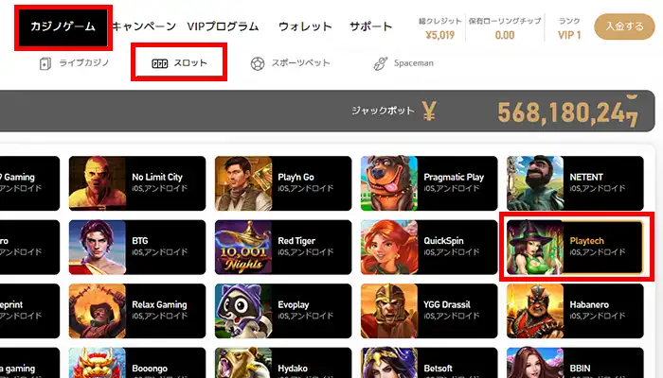Screen dimensions: 663x378
Task: Open the ウォレット menu
Action: [x=305, y=26]
